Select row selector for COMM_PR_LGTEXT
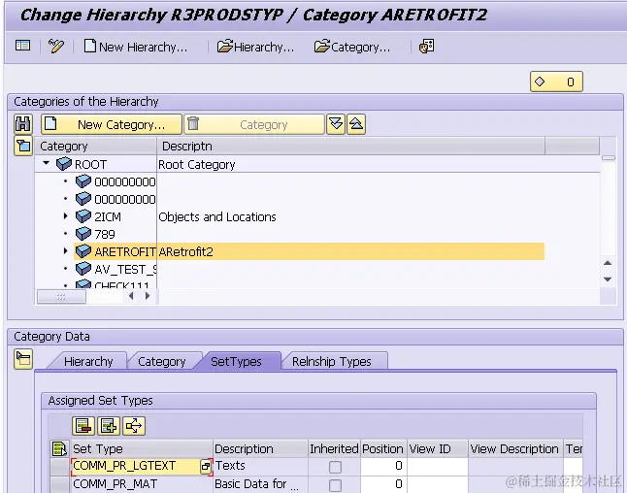Screen dimensions: 627x493 [x=59, y=467]
